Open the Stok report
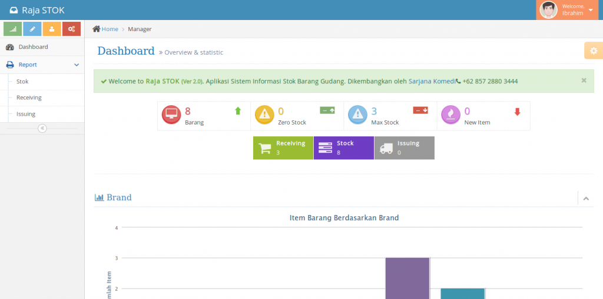 pos(42,82)
